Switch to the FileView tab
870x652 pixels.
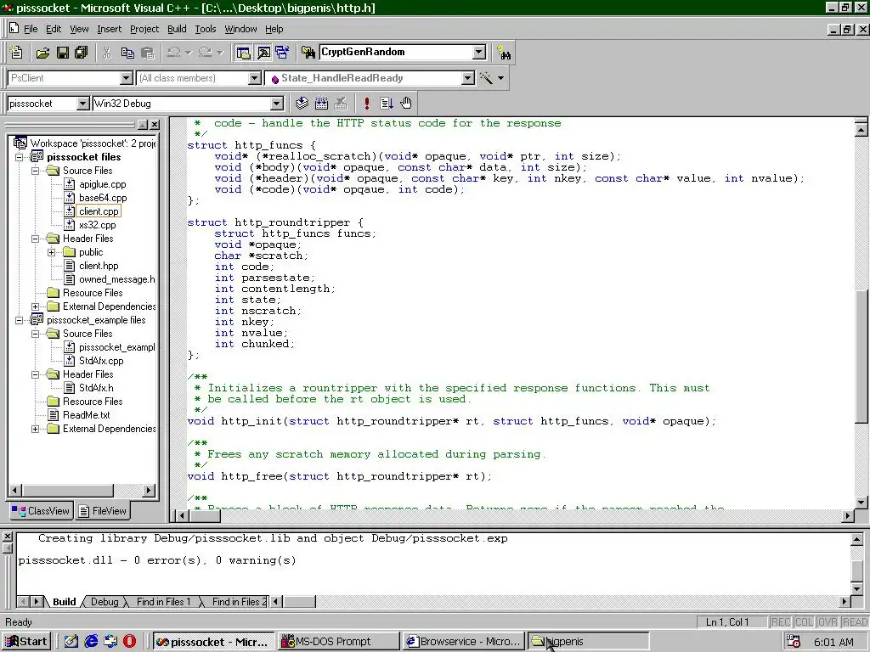103,510
